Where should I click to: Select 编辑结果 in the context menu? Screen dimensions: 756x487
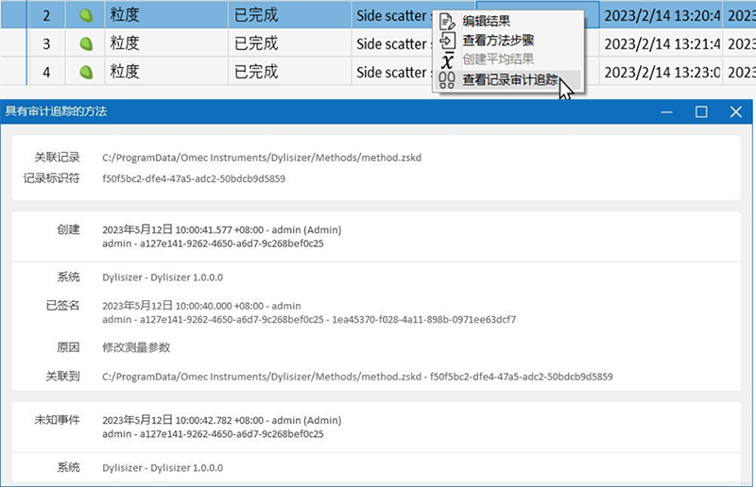[486, 21]
